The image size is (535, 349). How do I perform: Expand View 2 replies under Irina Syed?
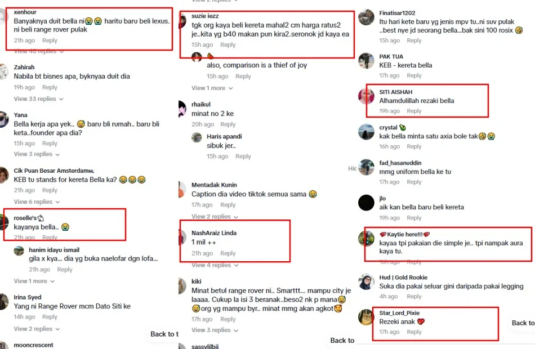click(x=37, y=329)
